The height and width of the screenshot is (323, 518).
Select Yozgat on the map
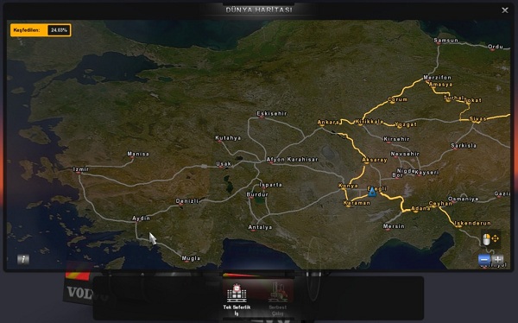[406, 124]
